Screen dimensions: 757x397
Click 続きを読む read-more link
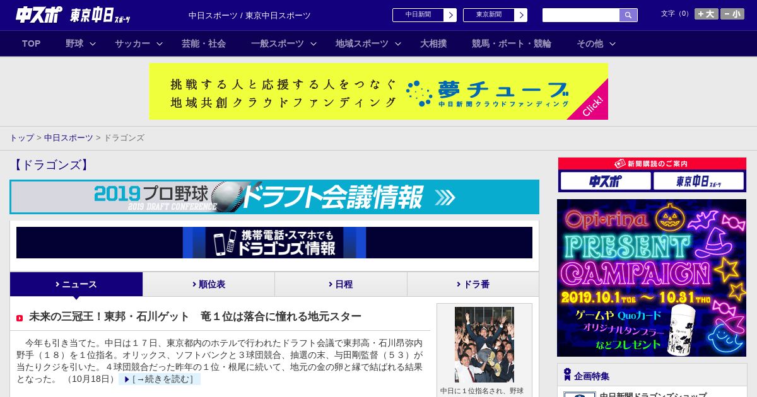pyautogui.click(x=160, y=379)
